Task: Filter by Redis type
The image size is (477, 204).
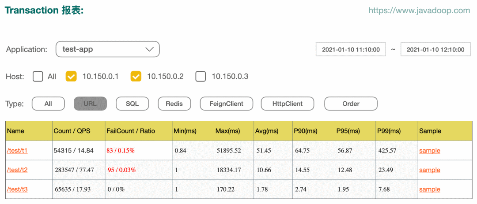Action: click(x=174, y=104)
